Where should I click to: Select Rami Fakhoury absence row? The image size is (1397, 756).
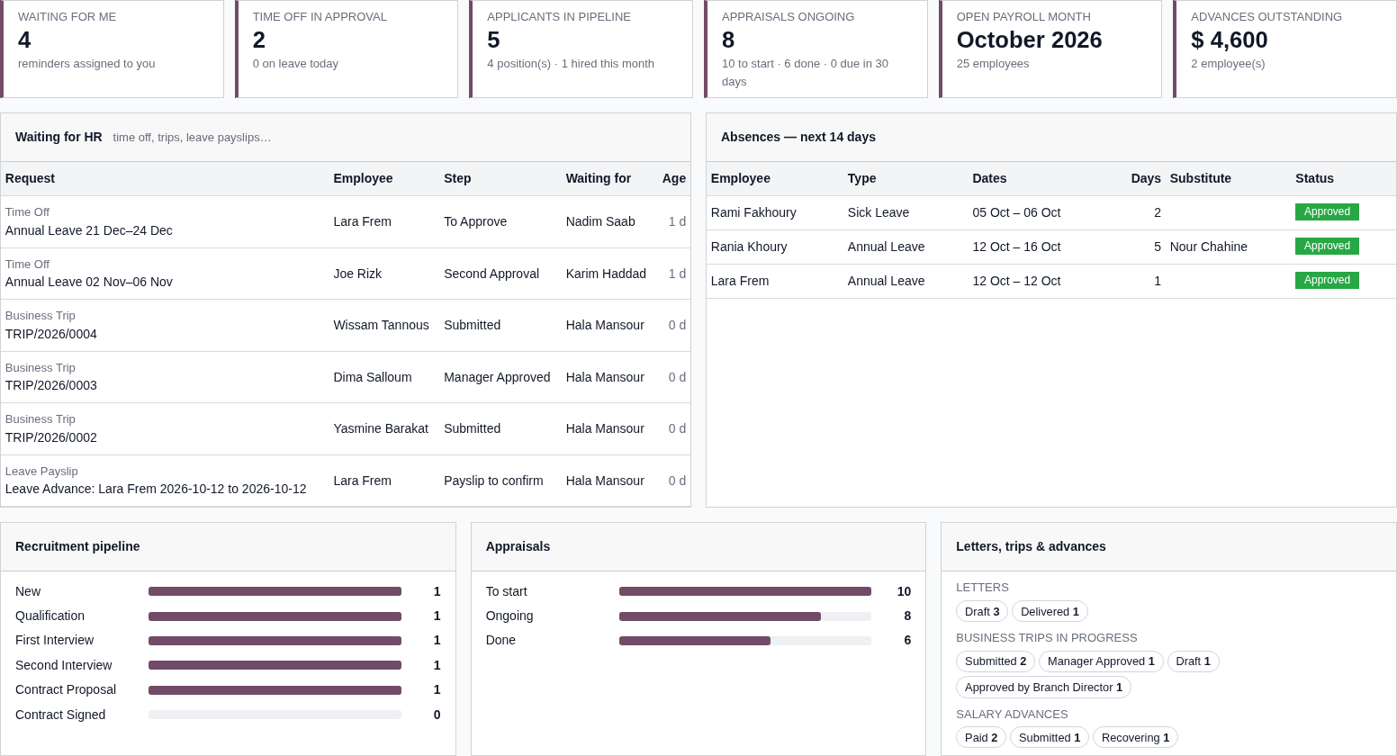pyautogui.click(x=1051, y=212)
